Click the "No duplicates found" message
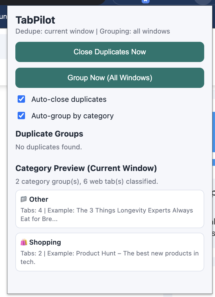Viewport: 215px width, 297px height. (x=48, y=147)
